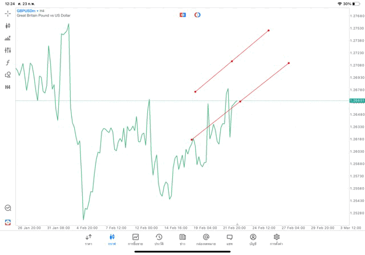This screenshot has height=255, width=365.
Task: Open the chart search icon at lower left
Action: coord(8,208)
